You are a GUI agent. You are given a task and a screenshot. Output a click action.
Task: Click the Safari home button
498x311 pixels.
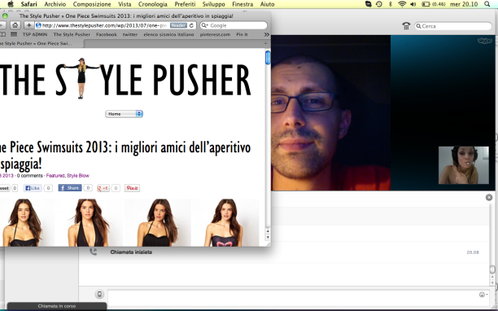coord(15,25)
